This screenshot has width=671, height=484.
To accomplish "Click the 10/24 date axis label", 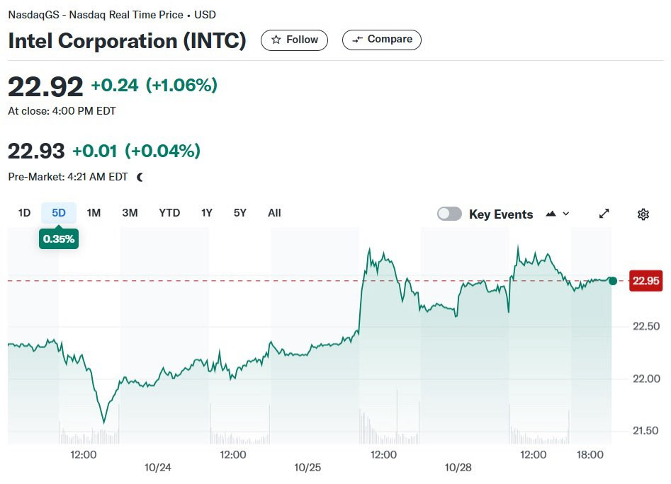I will pyautogui.click(x=157, y=468).
